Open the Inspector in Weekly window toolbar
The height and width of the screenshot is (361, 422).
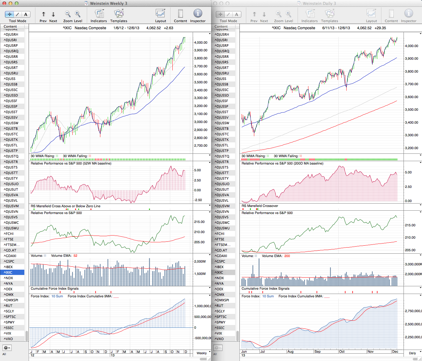[198, 14]
